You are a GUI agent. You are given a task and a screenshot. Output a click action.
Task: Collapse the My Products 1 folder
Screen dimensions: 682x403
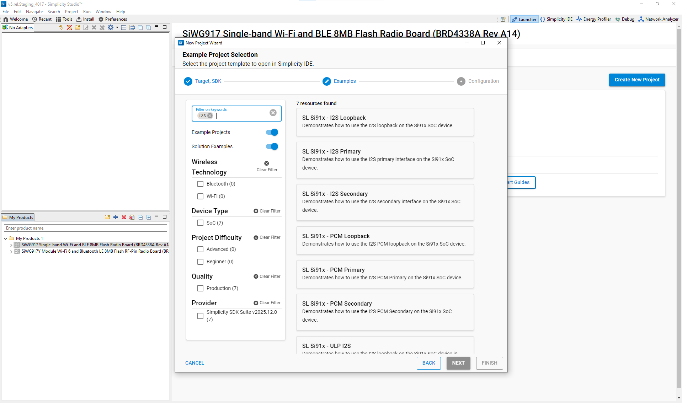pyautogui.click(x=6, y=238)
